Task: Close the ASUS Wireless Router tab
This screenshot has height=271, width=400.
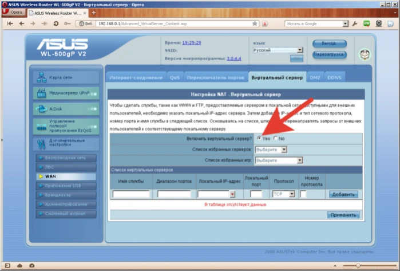Action: click(x=85, y=13)
